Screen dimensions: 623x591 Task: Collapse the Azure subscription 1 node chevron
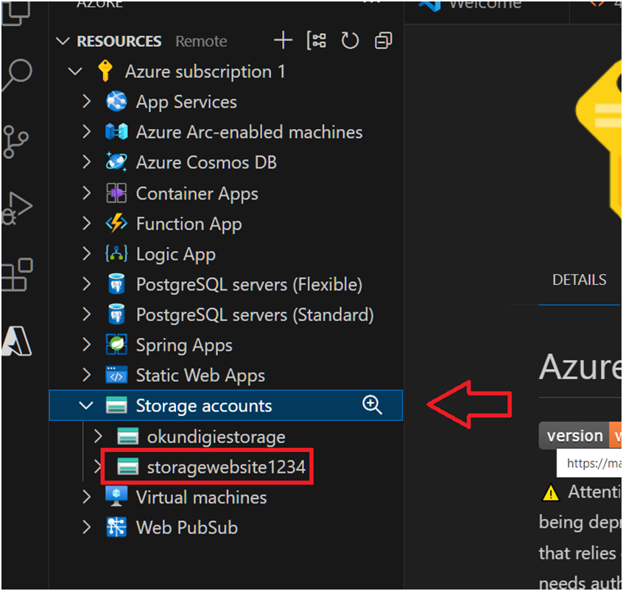(75, 71)
